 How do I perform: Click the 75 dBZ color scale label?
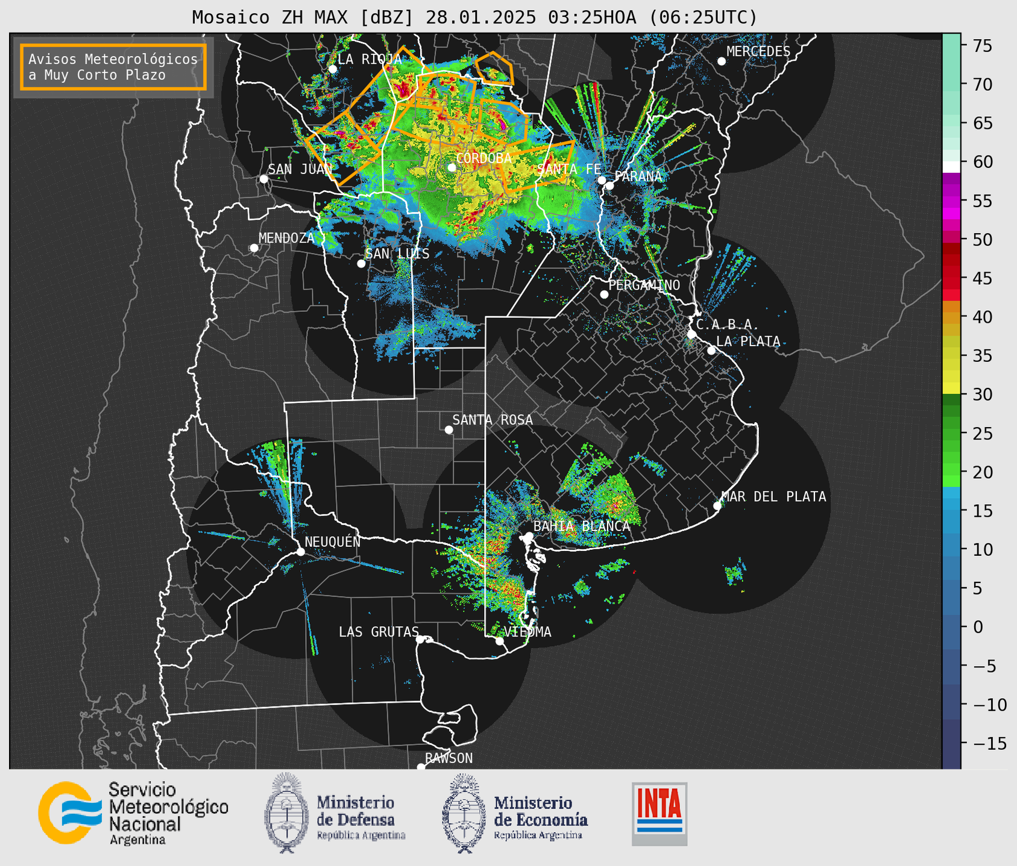click(x=981, y=46)
